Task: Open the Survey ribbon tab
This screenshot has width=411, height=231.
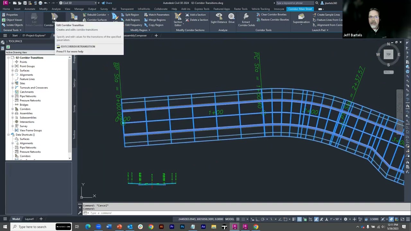Action: pos(104,9)
